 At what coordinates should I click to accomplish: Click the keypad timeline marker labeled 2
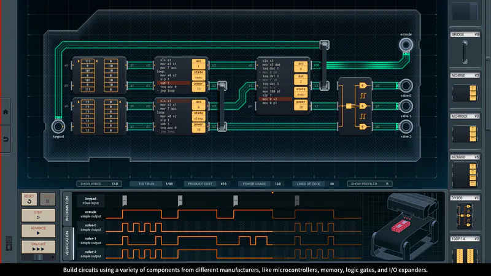[236, 201]
